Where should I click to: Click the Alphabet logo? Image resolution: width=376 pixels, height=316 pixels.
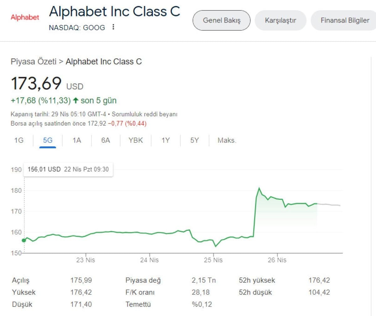(25, 17)
